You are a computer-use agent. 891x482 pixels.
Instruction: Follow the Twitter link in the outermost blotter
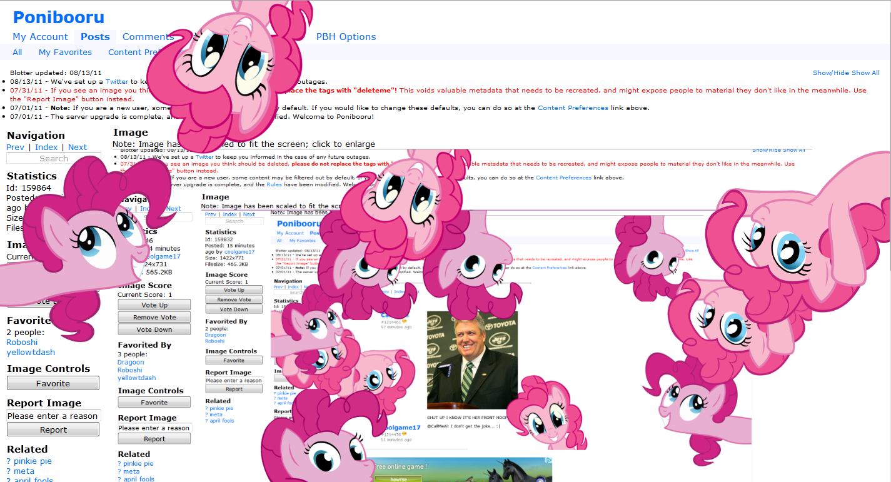(117, 82)
